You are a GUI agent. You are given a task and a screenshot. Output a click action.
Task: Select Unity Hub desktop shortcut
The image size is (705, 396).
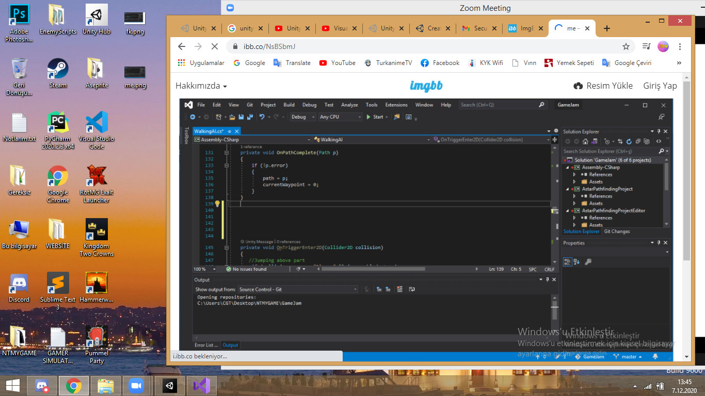tap(97, 20)
